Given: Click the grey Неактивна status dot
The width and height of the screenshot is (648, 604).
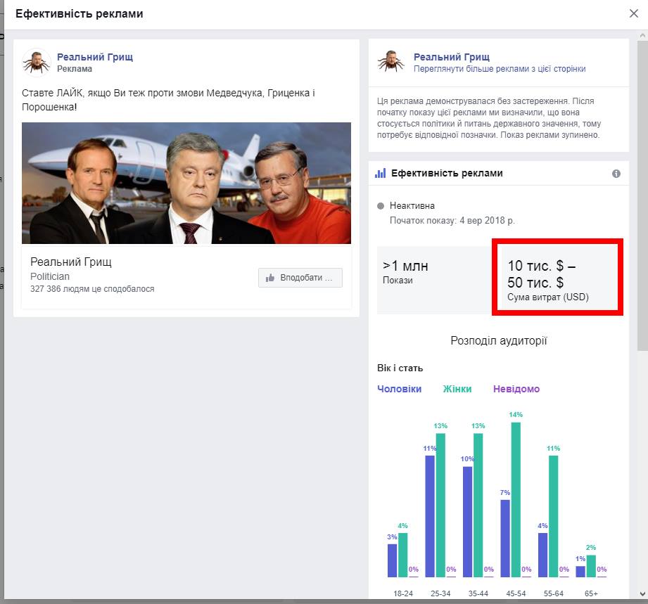Looking at the screenshot, I should click(x=381, y=206).
